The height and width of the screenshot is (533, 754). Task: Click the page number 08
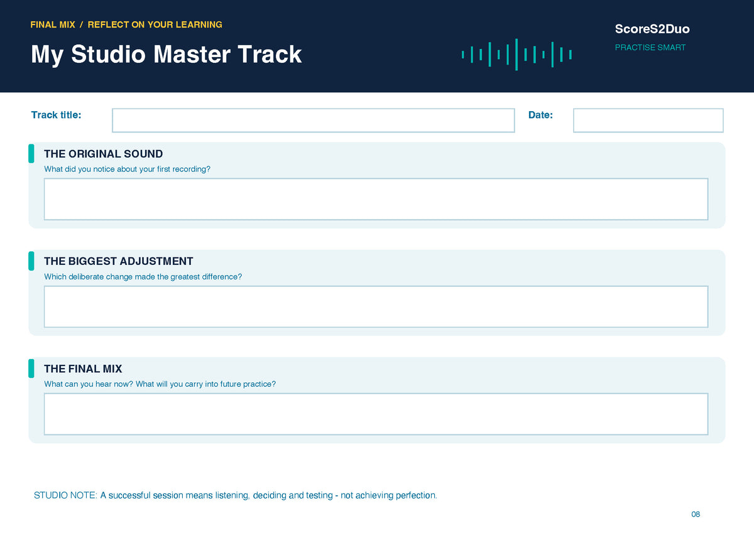(695, 514)
